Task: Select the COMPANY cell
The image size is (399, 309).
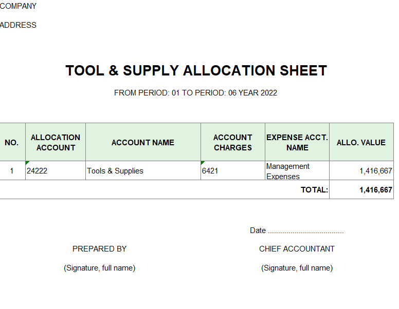Action: click(x=19, y=6)
